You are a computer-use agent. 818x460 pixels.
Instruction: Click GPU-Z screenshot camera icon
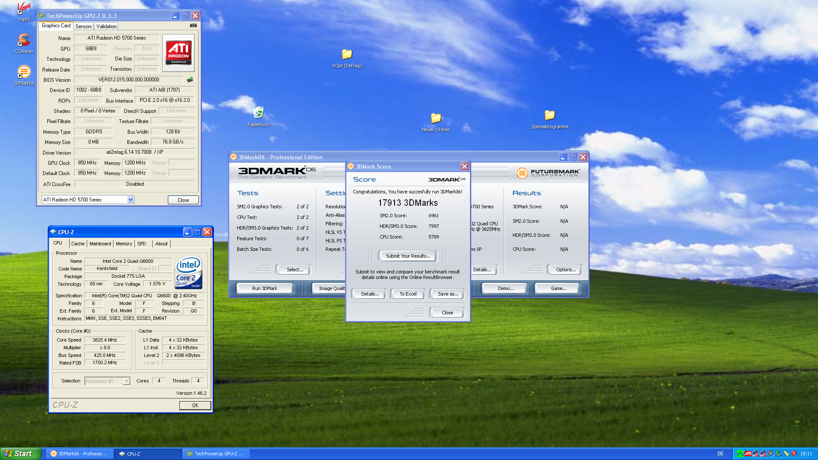[193, 26]
